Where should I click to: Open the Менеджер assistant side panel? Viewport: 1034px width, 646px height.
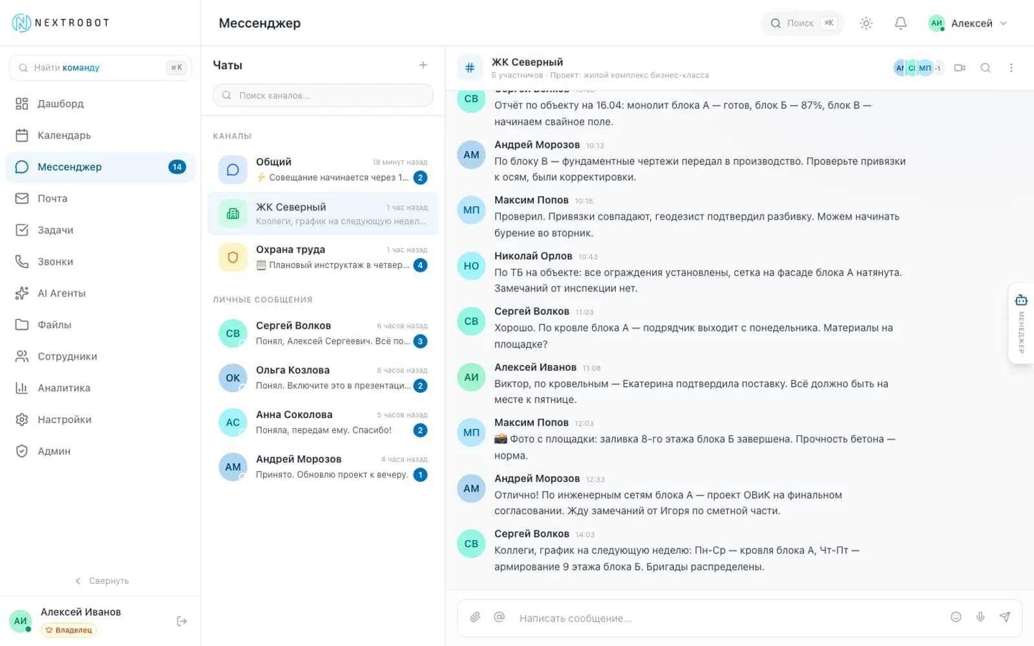(1021, 324)
